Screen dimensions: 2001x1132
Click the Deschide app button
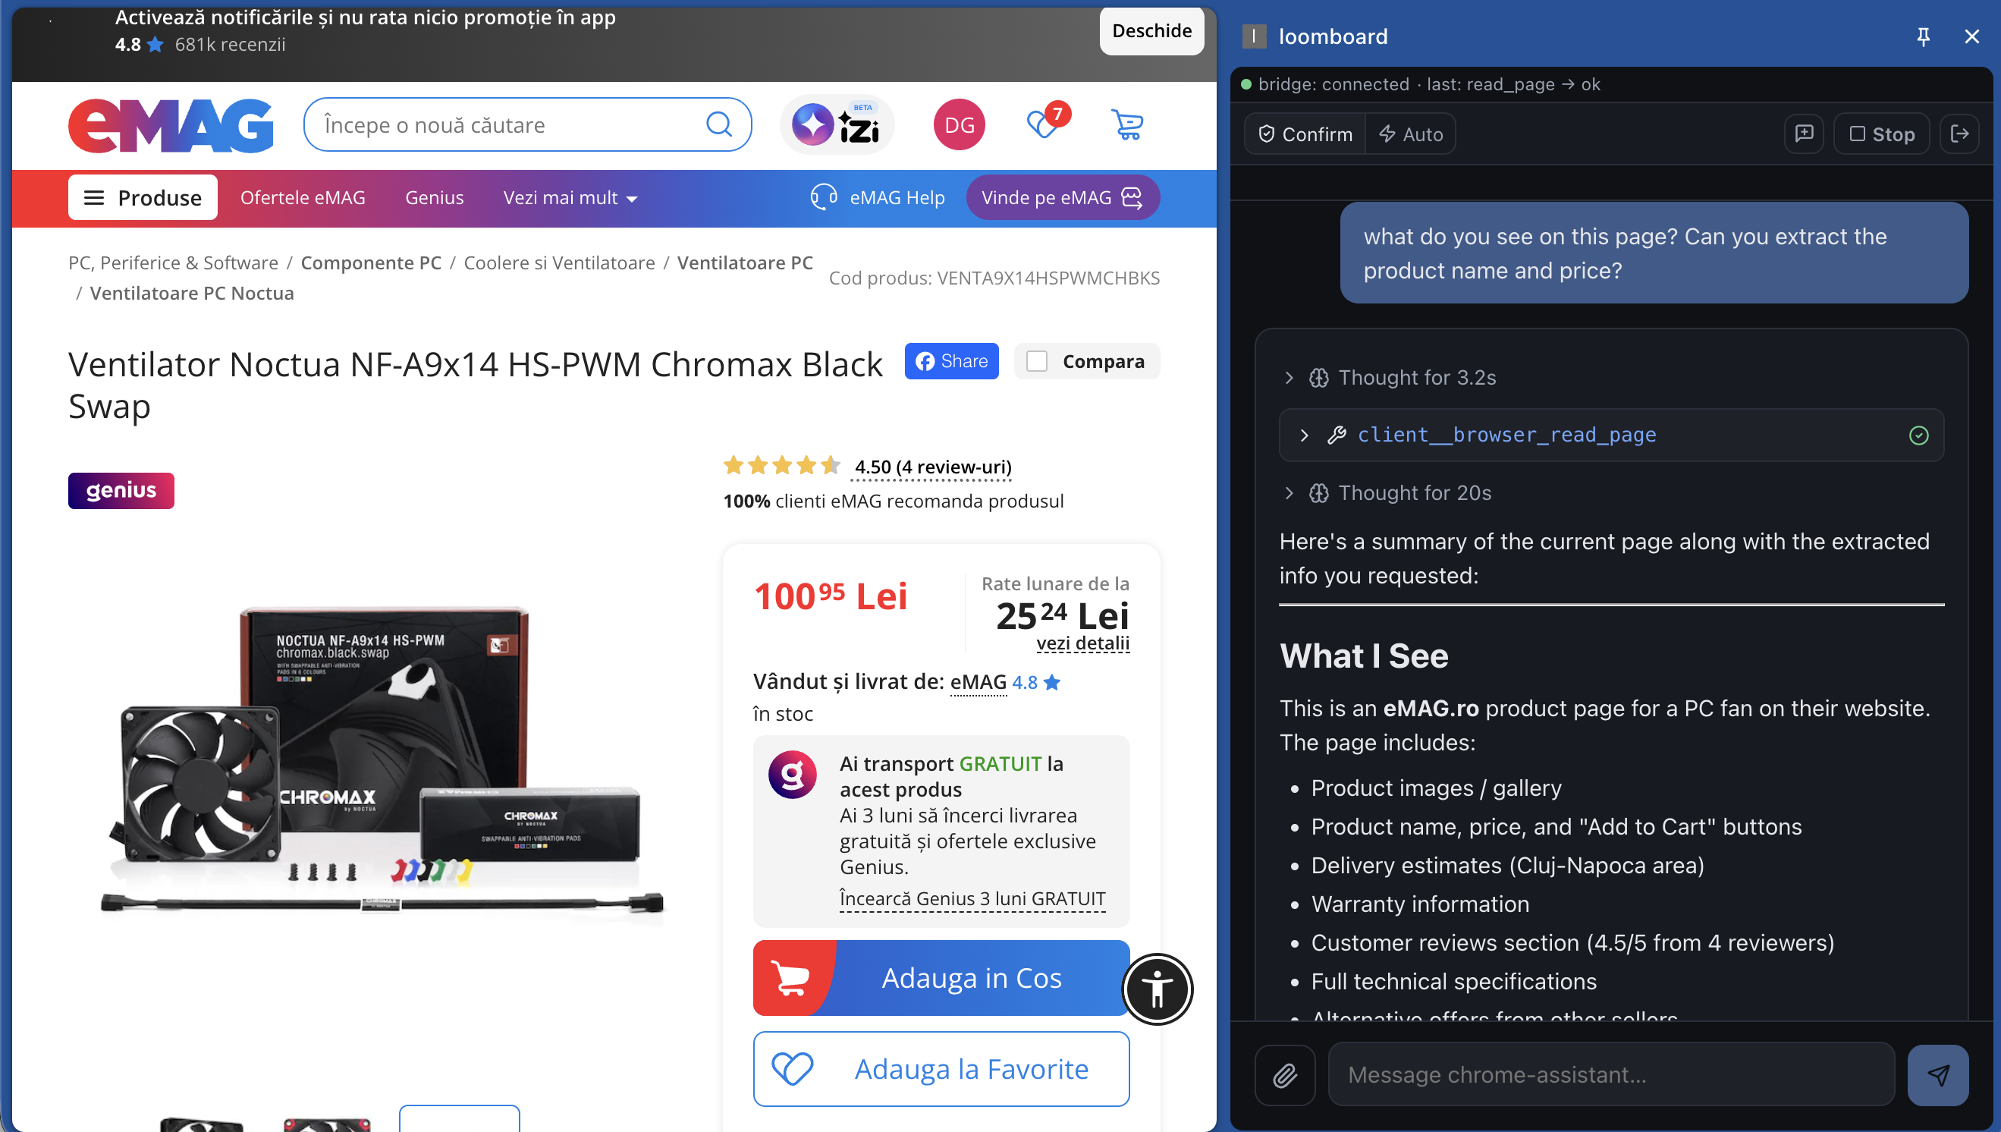tap(1151, 31)
